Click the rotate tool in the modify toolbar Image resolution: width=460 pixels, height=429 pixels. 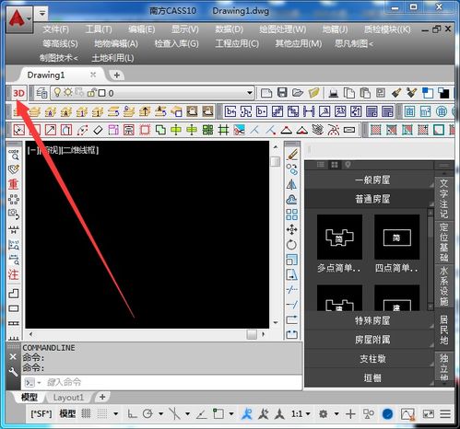[x=291, y=245]
